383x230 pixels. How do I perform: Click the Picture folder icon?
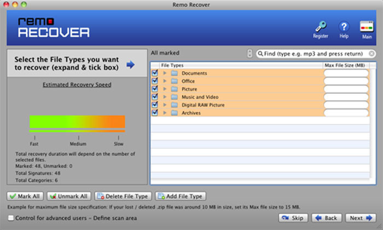point(175,89)
